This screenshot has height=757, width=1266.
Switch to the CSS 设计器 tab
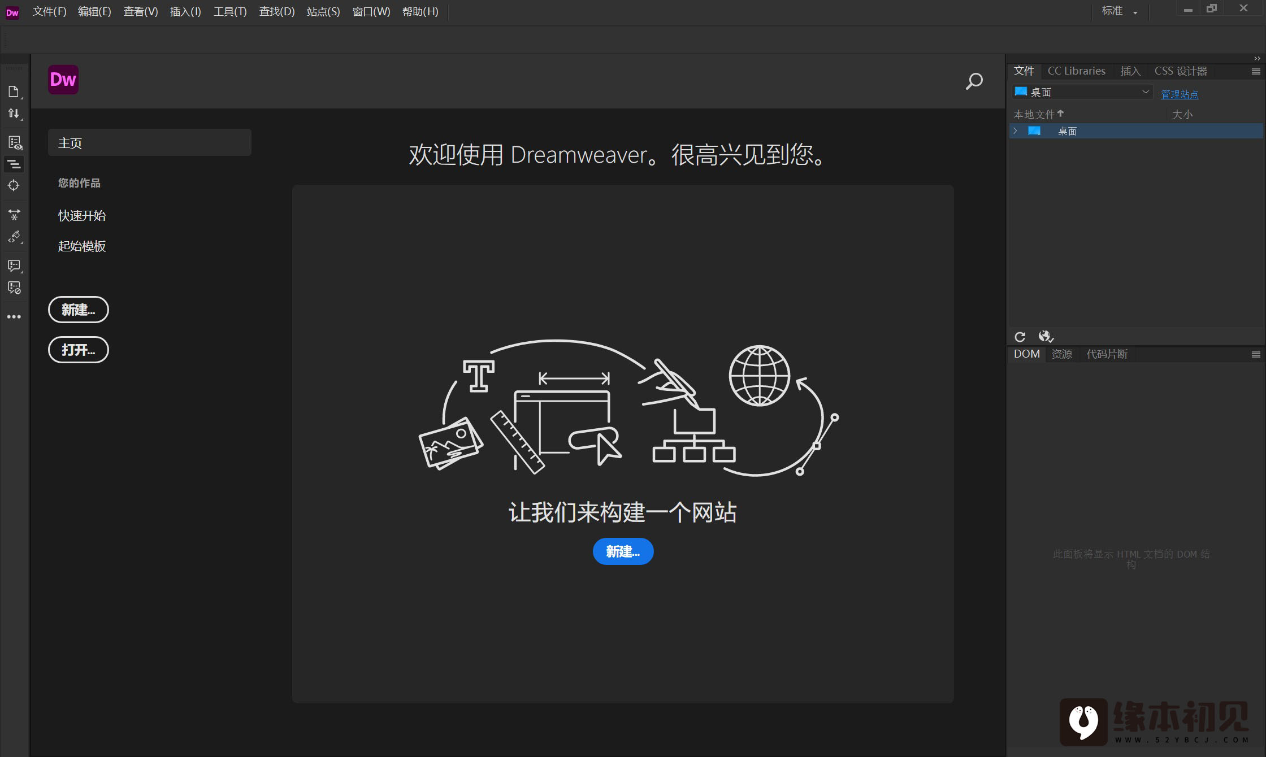tap(1181, 71)
